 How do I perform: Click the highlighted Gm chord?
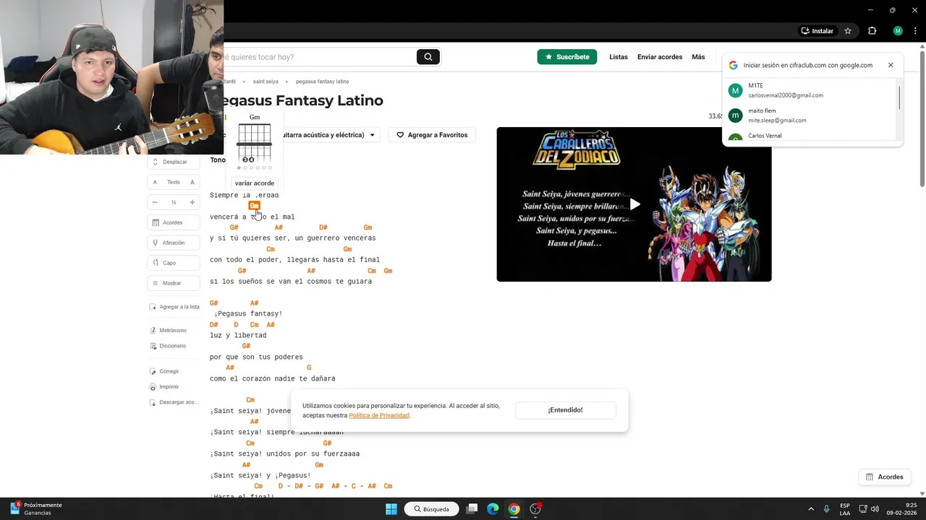pyautogui.click(x=254, y=206)
